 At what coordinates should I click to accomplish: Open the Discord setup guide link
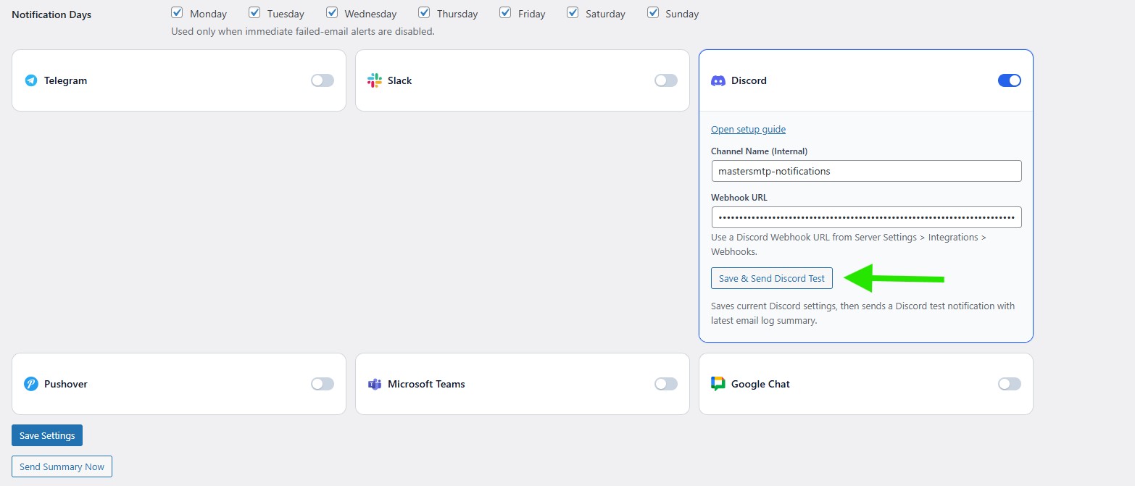748,129
